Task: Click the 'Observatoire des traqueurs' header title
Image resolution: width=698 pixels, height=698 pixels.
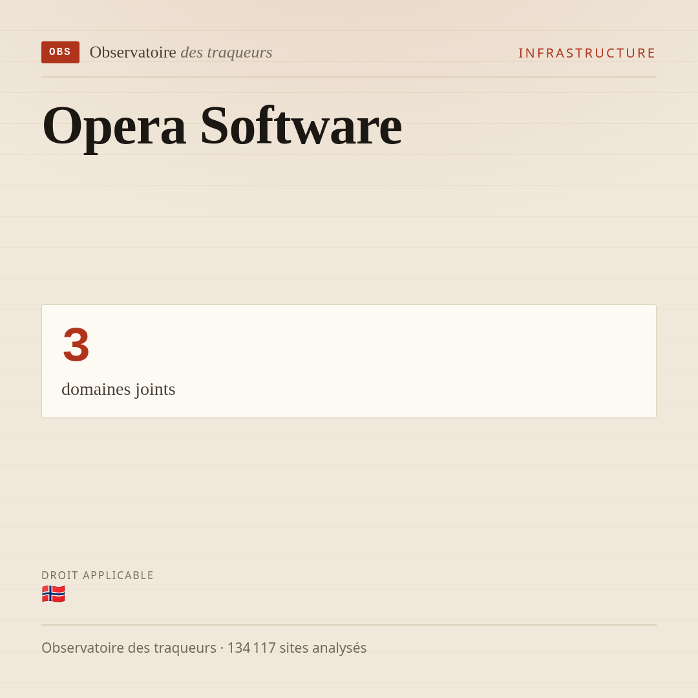Action: pos(181,52)
